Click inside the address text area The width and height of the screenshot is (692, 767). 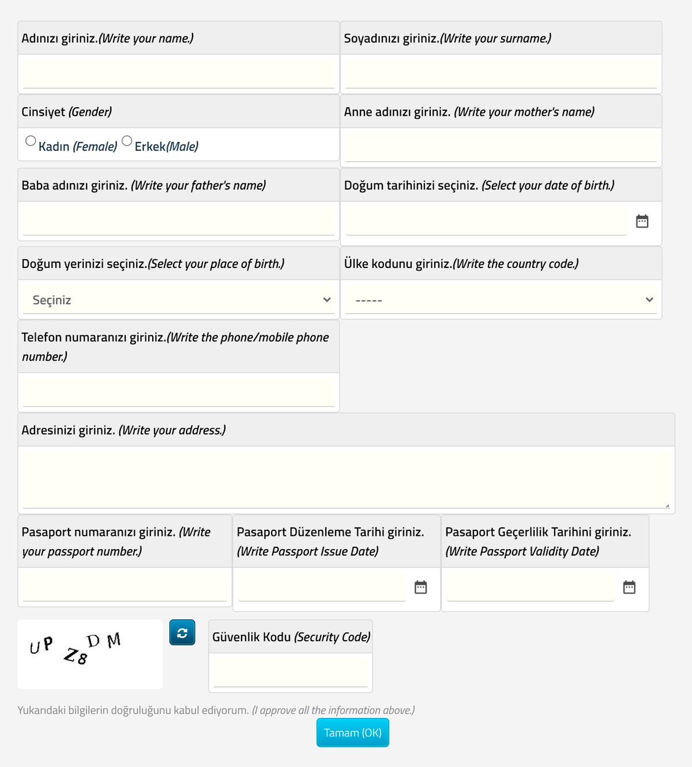click(x=346, y=478)
